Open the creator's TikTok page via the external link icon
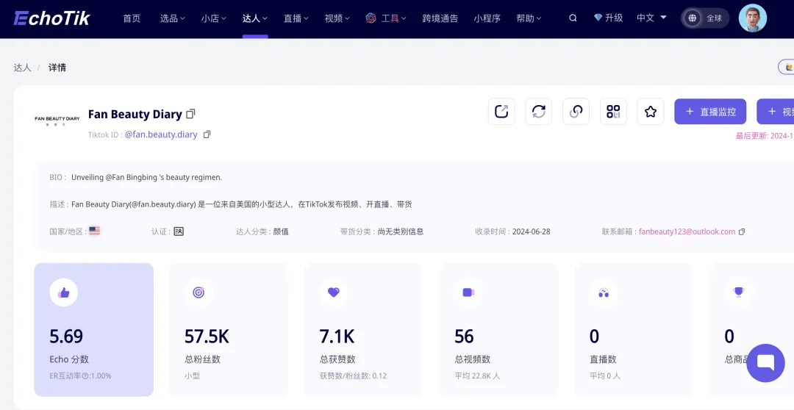This screenshot has width=794, height=410. pos(501,112)
